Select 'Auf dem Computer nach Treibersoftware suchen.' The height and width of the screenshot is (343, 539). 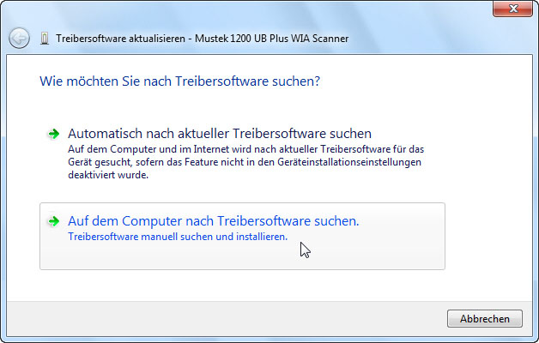coord(213,221)
